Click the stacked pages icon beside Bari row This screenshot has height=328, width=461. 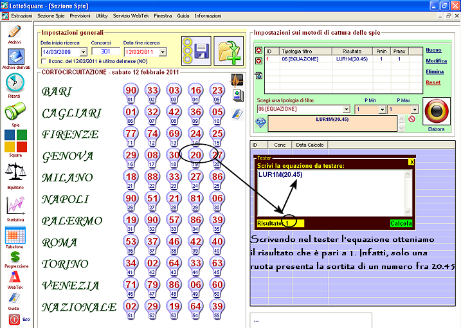point(238,95)
